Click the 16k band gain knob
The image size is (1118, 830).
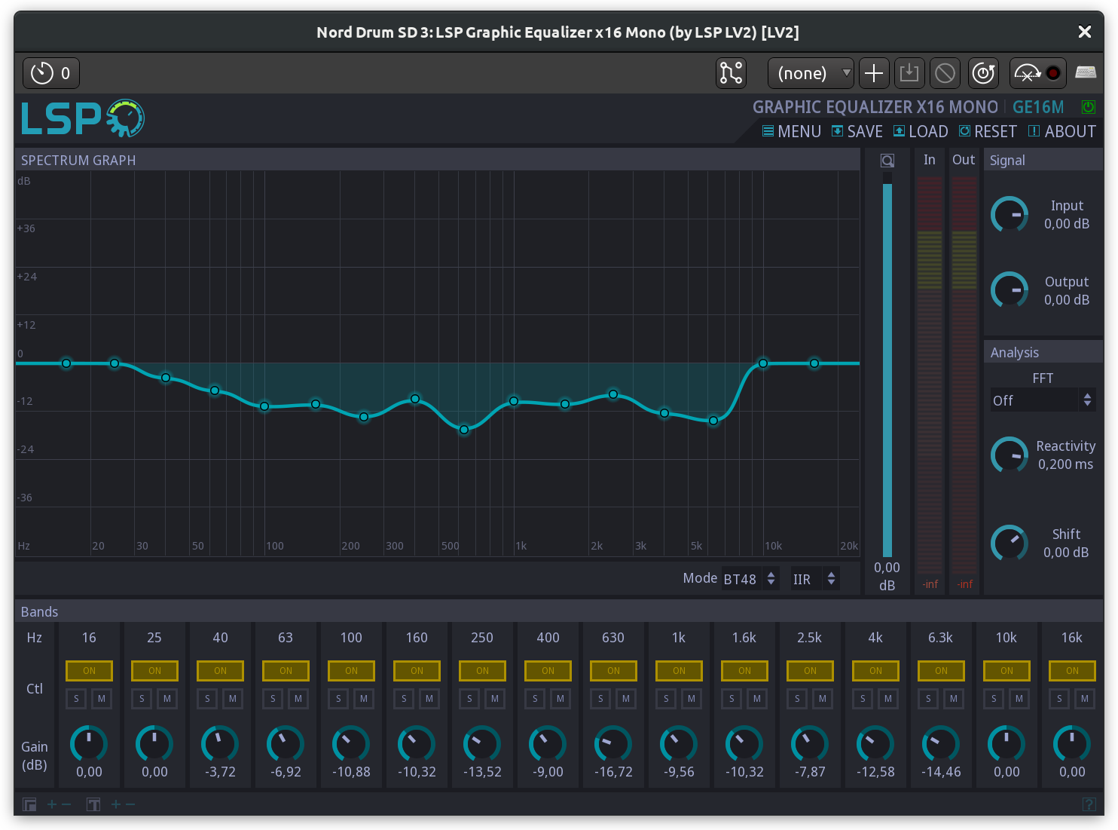[1072, 744]
